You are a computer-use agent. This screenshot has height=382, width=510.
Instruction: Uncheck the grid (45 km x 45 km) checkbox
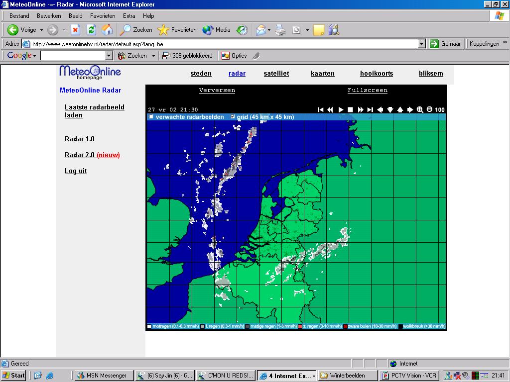pos(233,117)
